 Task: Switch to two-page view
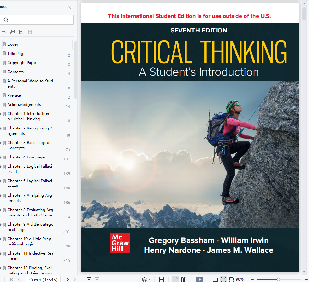184,279
